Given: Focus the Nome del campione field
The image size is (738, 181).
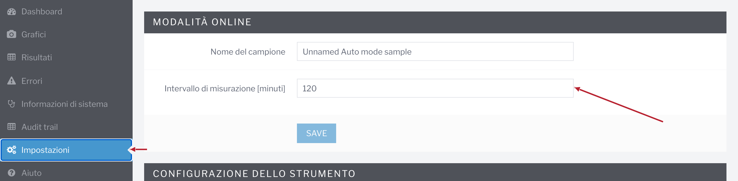Looking at the screenshot, I should click(x=435, y=51).
